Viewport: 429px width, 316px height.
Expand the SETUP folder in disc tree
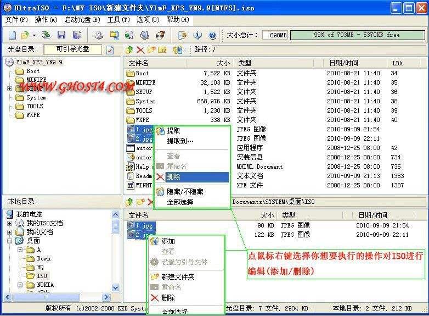pos(9,88)
